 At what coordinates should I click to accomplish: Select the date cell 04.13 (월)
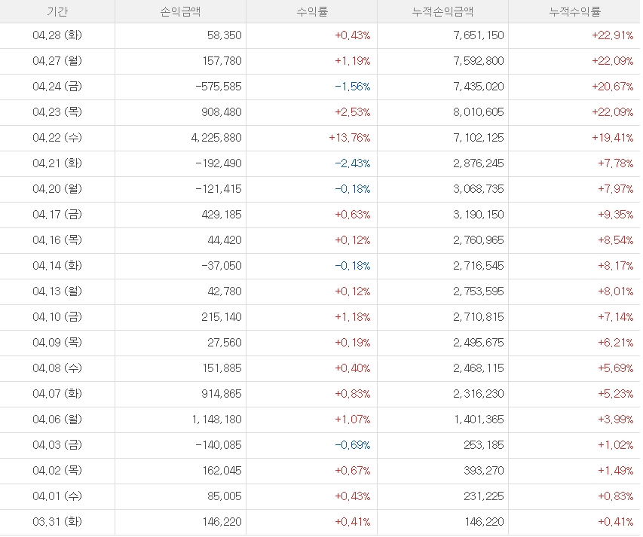[x=57, y=291]
